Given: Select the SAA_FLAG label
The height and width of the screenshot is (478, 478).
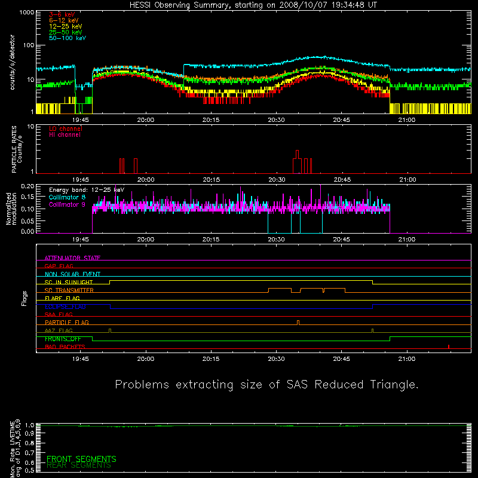Looking at the screenshot, I should click(59, 314).
